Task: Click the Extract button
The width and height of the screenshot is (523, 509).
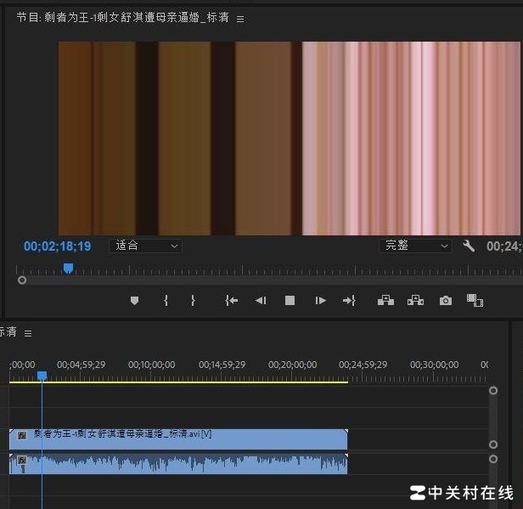Action: pos(416,301)
